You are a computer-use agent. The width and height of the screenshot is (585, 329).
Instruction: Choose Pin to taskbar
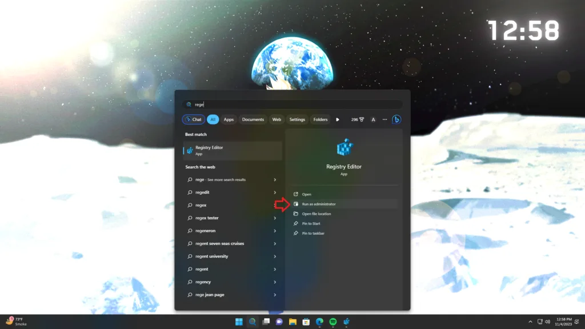(x=343, y=233)
